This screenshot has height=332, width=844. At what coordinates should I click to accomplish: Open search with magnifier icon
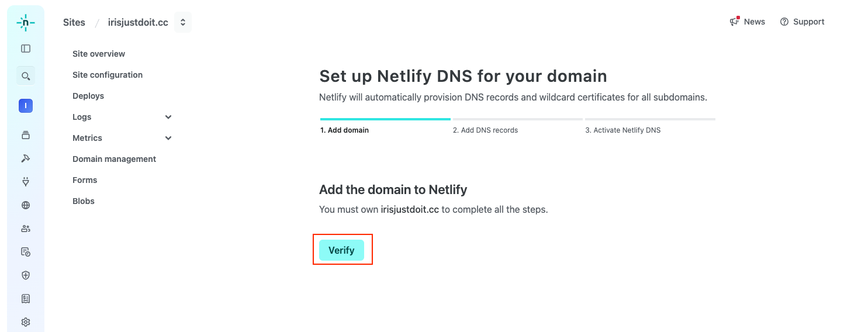pos(25,76)
